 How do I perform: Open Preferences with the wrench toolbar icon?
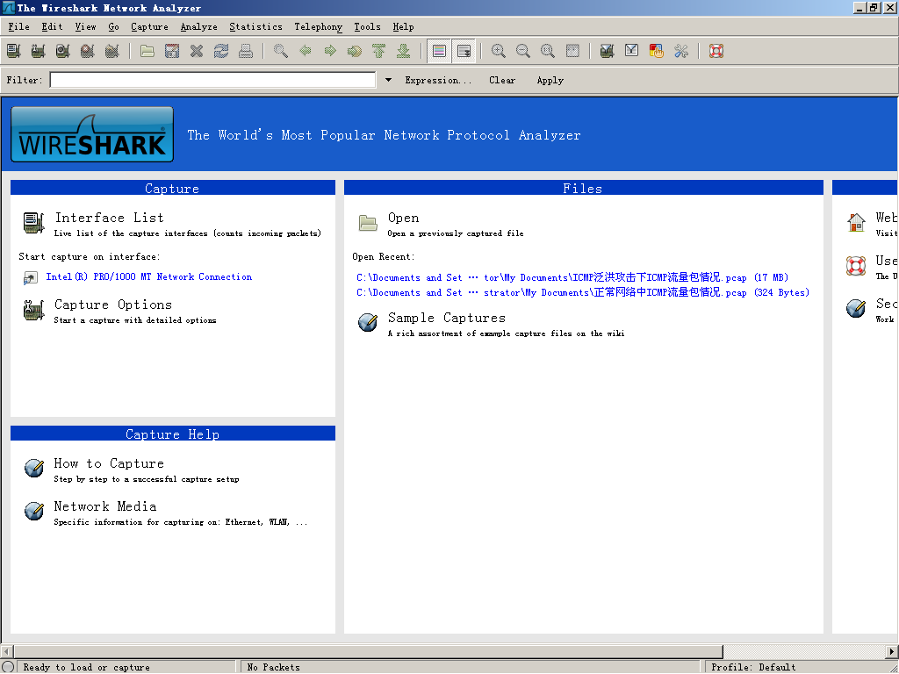(681, 51)
